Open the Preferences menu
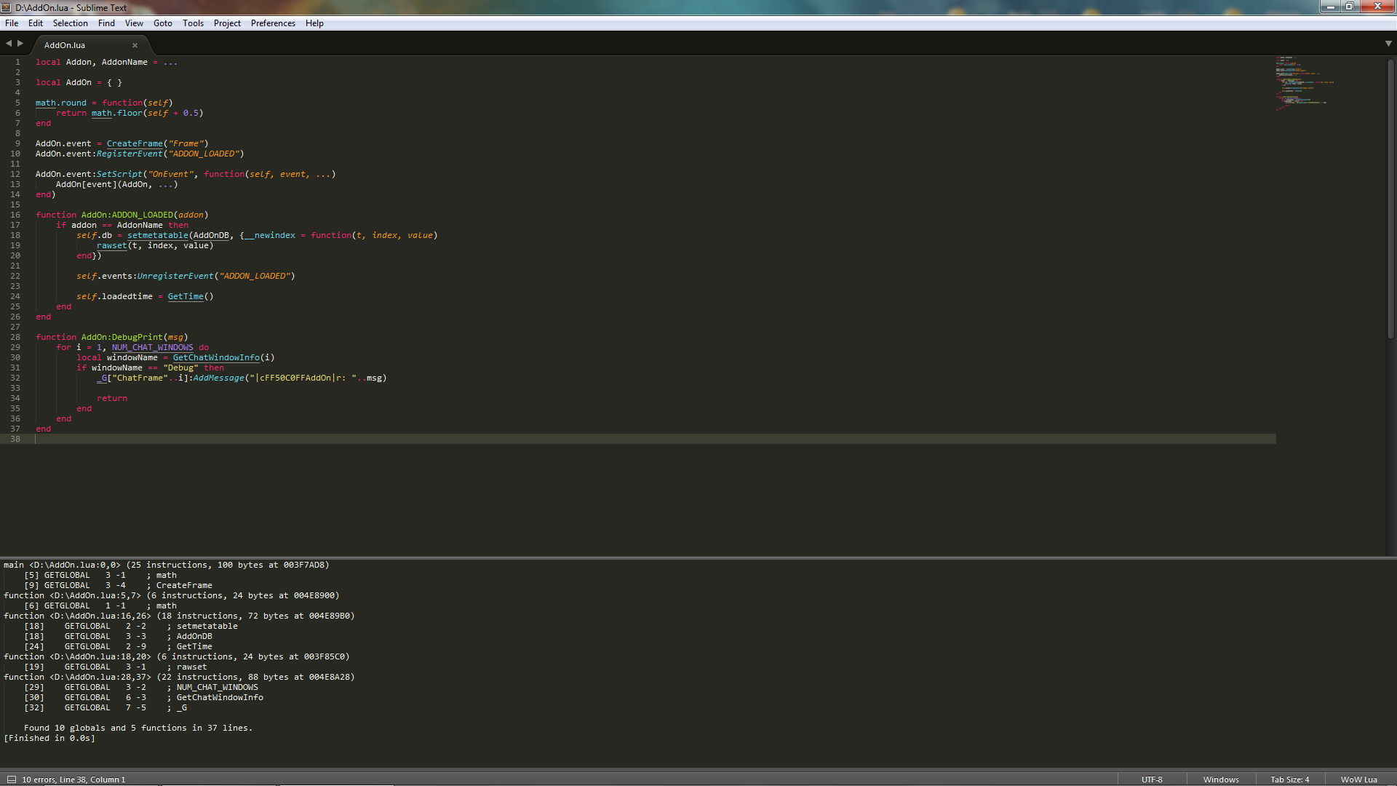 (x=273, y=23)
